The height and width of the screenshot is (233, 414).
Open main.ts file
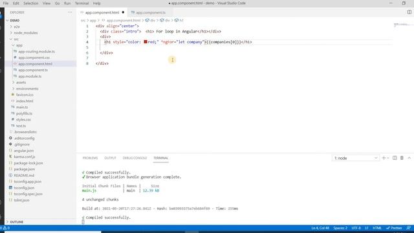point(22,107)
